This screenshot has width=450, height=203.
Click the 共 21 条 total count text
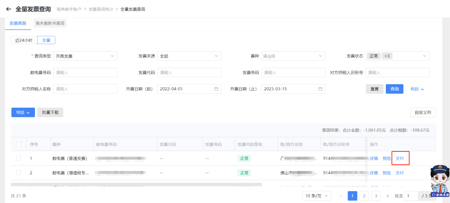(x=18, y=196)
